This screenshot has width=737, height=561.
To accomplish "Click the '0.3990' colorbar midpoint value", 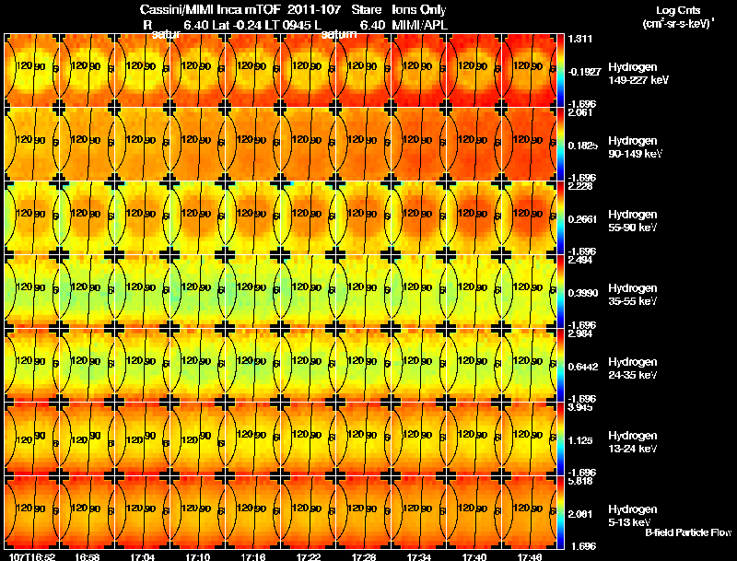I will (x=582, y=293).
